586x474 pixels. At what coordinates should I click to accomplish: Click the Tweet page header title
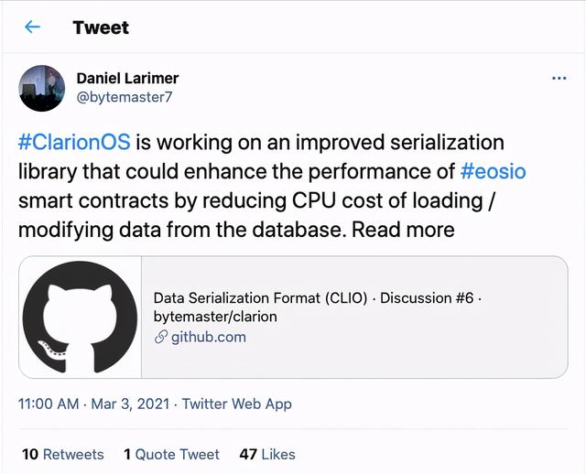[101, 27]
